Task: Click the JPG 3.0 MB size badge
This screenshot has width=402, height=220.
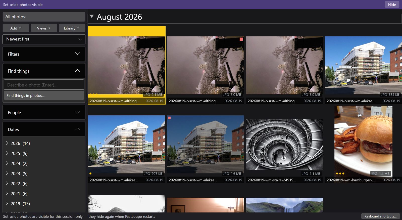Action: point(232,95)
